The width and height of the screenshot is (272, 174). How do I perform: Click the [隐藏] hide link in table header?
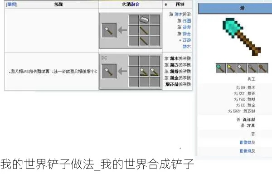(x=11, y=5)
